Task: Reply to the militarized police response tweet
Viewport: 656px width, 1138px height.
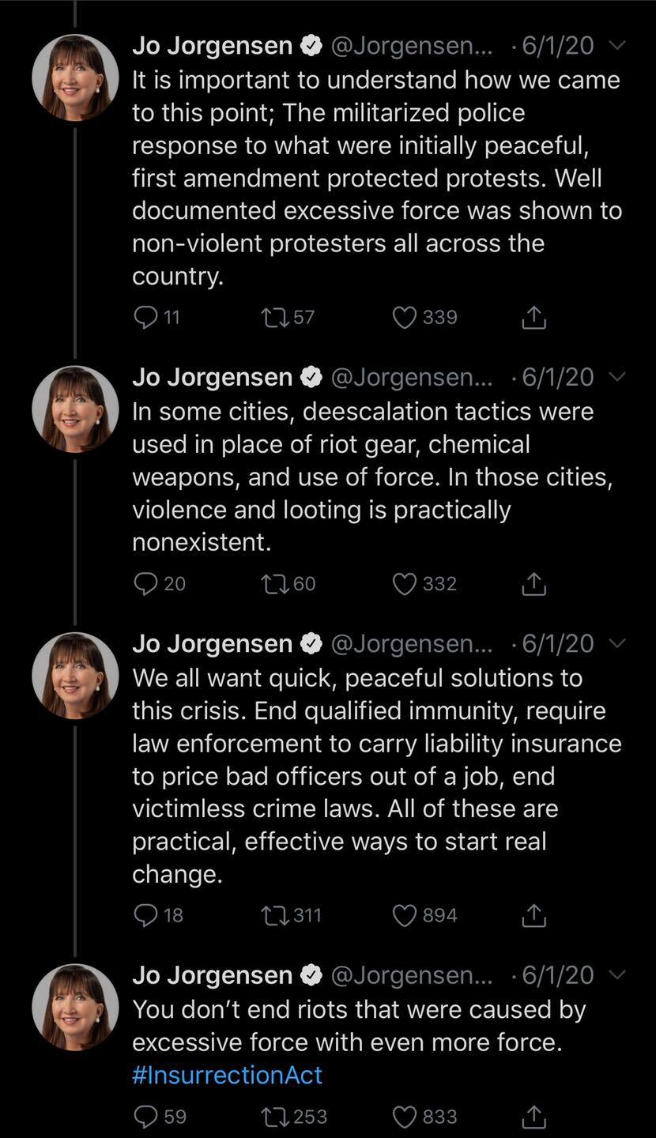Action: click(x=145, y=317)
